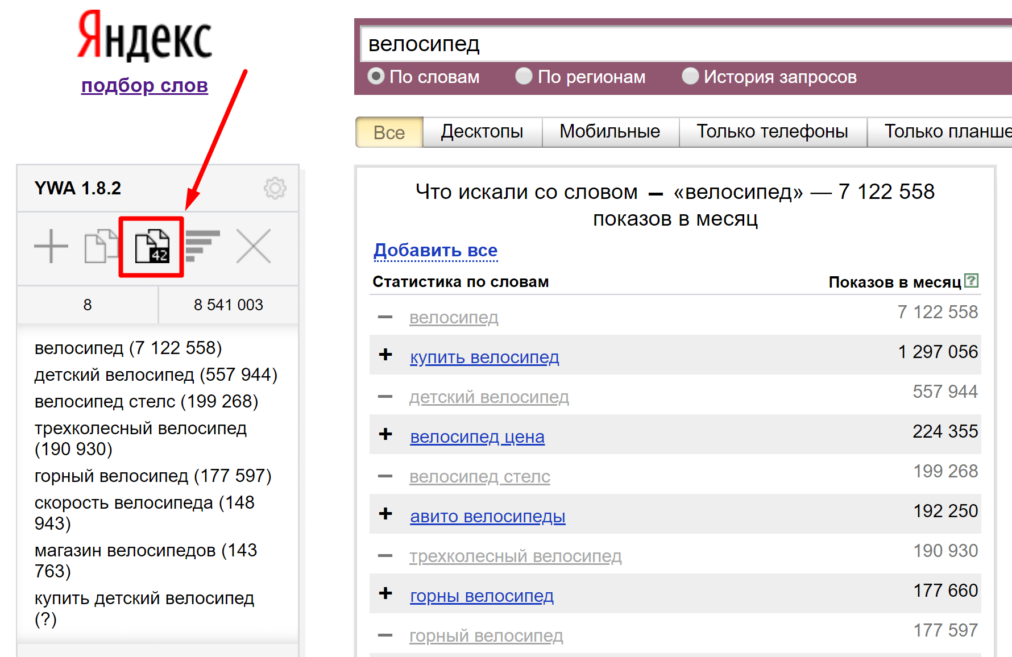Open the авито велосипеды query link
The width and height of the screenshot is (1012, 657).
coord(488,517)
